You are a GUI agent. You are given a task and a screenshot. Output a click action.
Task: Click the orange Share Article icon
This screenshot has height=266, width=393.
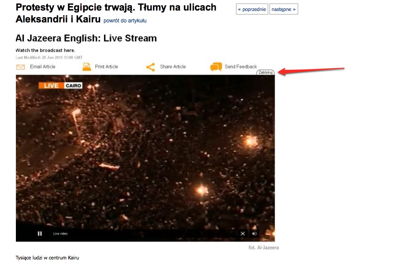click(151, 67)
